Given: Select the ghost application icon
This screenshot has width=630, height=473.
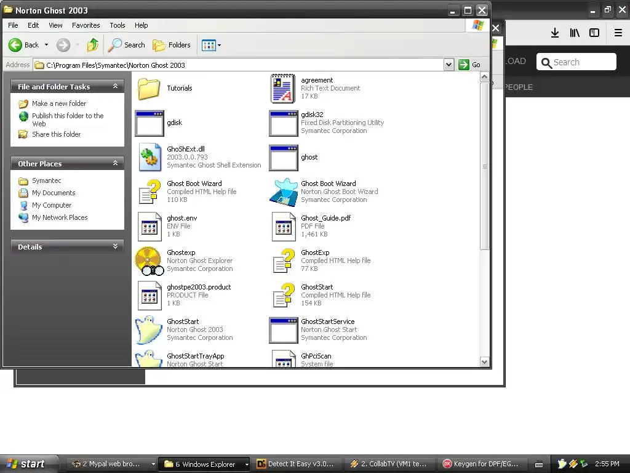Looking at the screenshot, I should [x=283, y=158].
